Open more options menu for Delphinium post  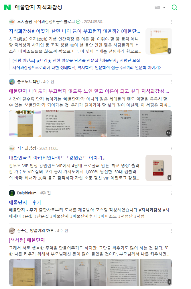(172, 193)
